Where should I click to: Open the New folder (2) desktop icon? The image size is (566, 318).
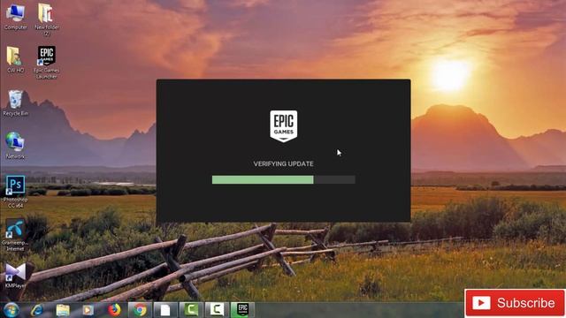coord(47,19)
